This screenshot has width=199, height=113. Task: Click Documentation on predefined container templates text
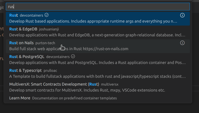tap(75, 98)
